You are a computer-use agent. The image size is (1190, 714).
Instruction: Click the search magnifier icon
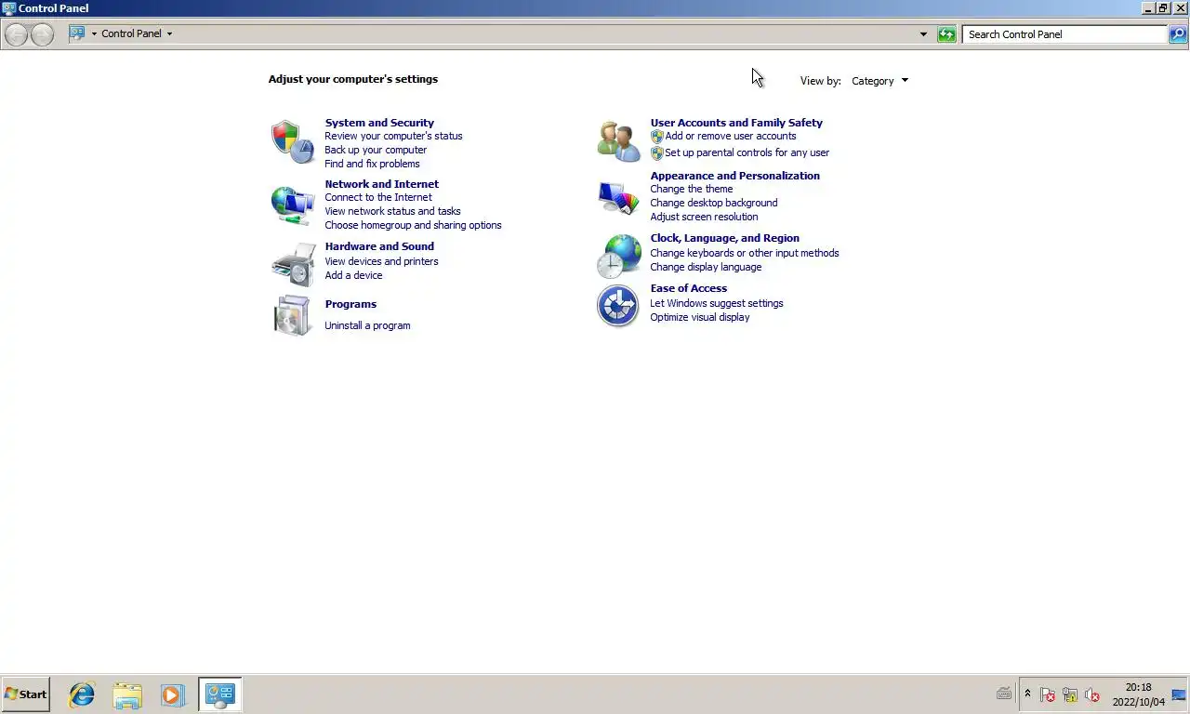[1178, 34]
